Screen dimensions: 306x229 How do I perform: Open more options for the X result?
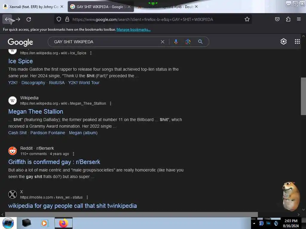click(87, 197)
